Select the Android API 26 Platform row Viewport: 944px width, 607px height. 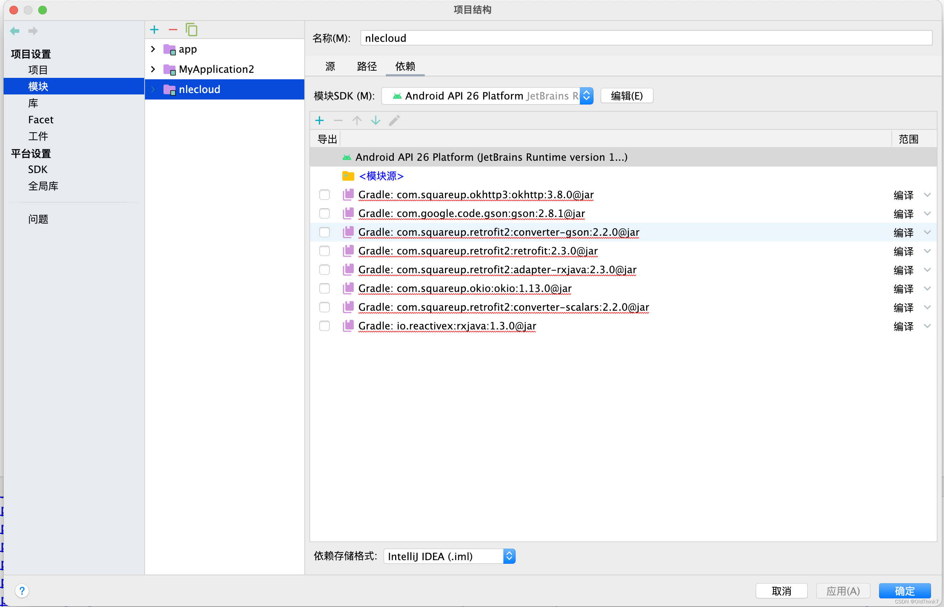pyautogui.click(x=623, y=157)
